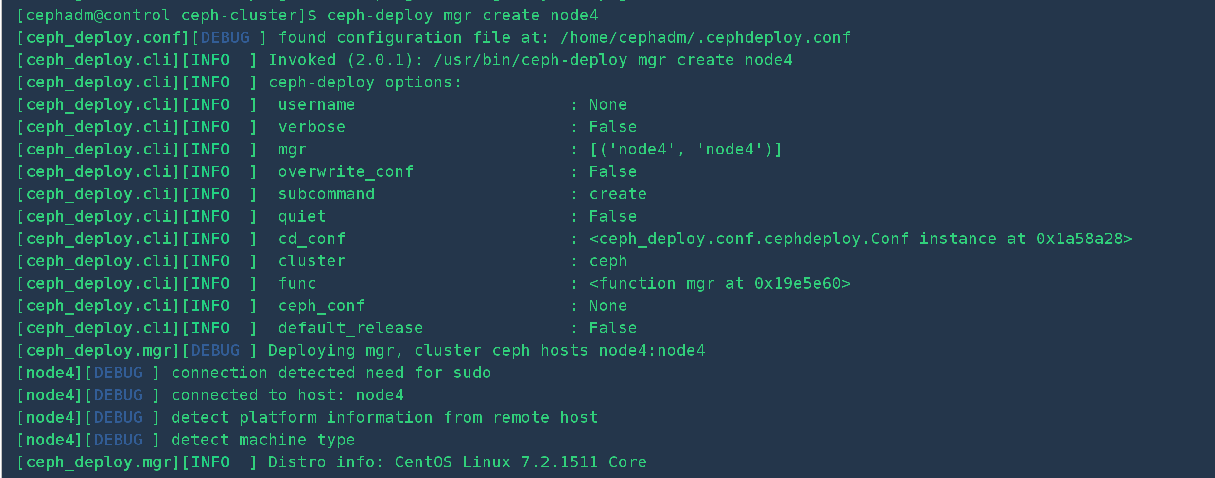Click the "[cephadm@control ceph-cluster]$" shell prompt
This screenshot has height=478, width=1215.
tap(167, 16)
